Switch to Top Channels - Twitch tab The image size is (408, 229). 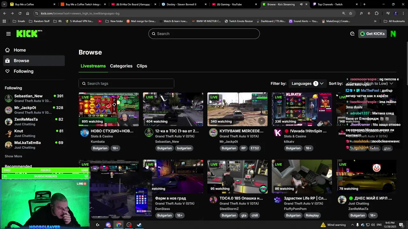tap(335, 4)
